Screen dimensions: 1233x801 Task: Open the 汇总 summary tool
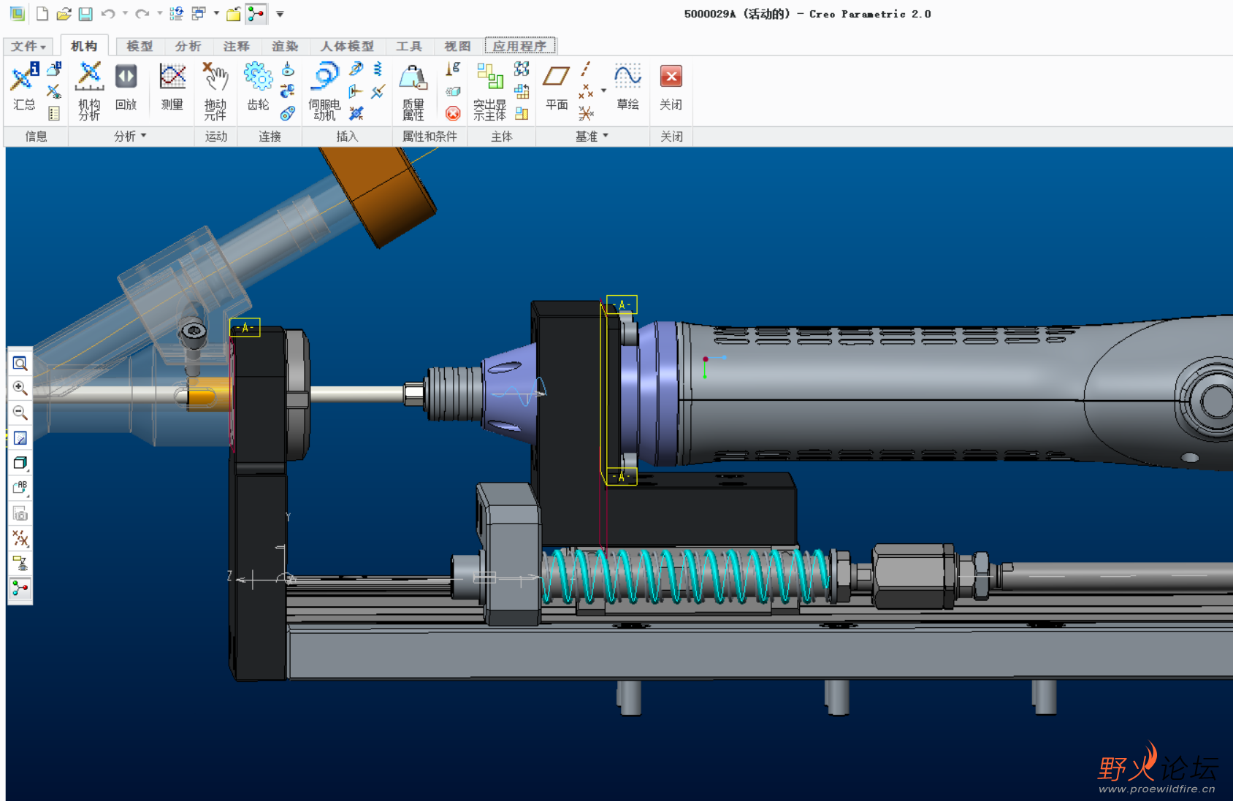tap(24, 86)
